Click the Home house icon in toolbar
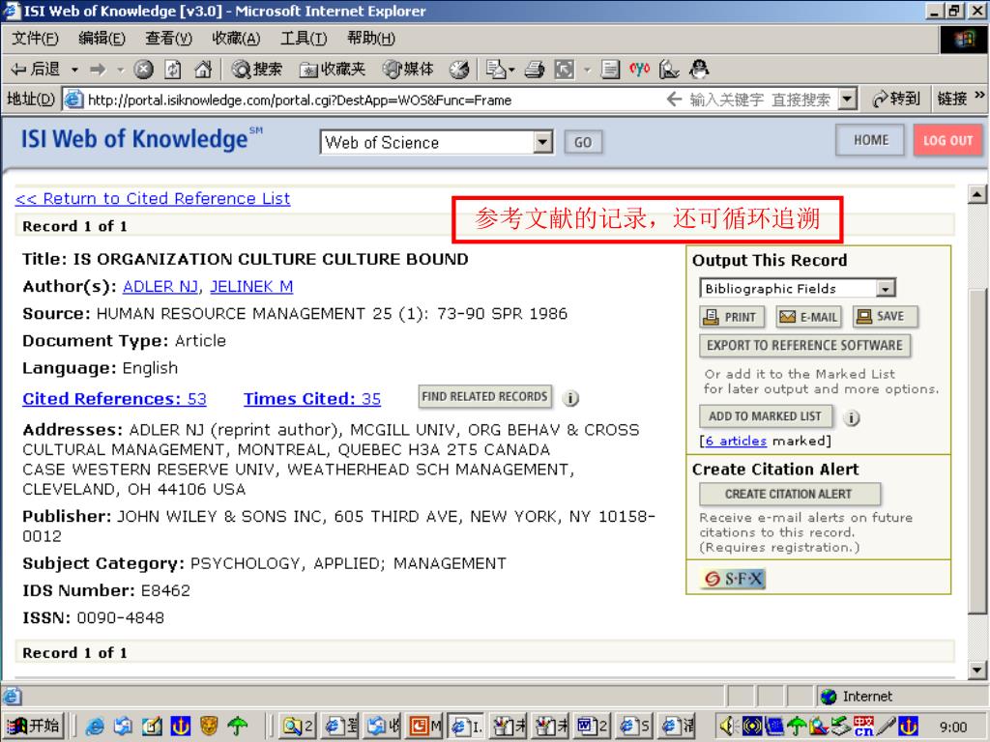This screenshot has height=742, width=990. tap(203, 69)
